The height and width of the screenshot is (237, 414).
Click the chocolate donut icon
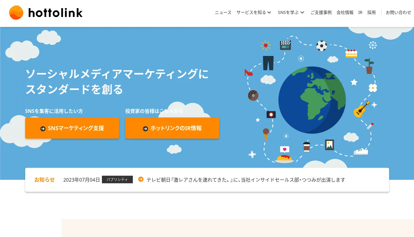point(253,95)
